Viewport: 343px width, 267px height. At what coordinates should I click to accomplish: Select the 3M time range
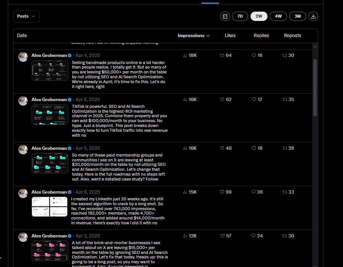(x=298, y=16)
